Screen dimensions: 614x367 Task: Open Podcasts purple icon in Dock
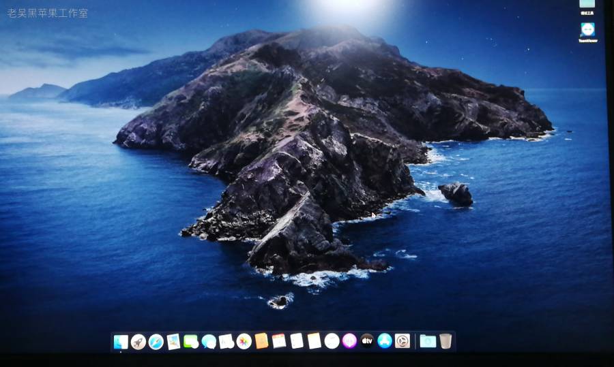349,341
